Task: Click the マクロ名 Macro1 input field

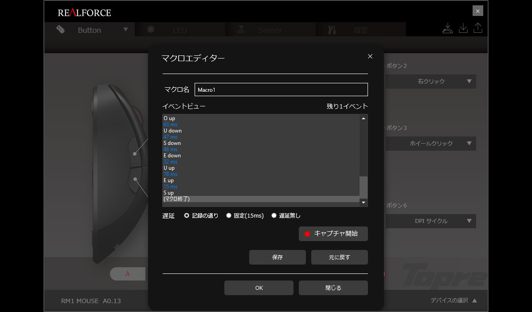Action: [282, 90]
